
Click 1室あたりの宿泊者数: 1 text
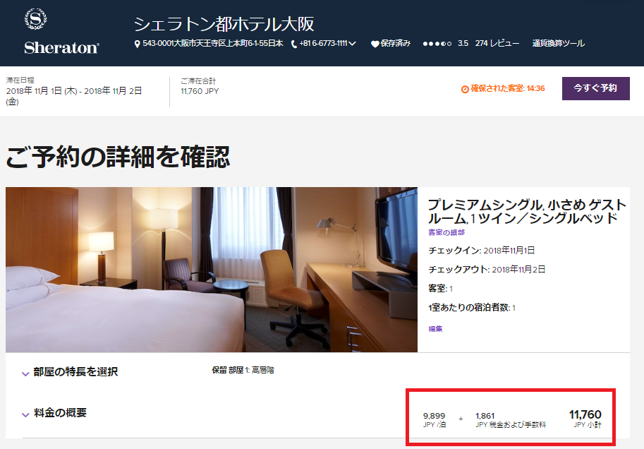point(471,308)
